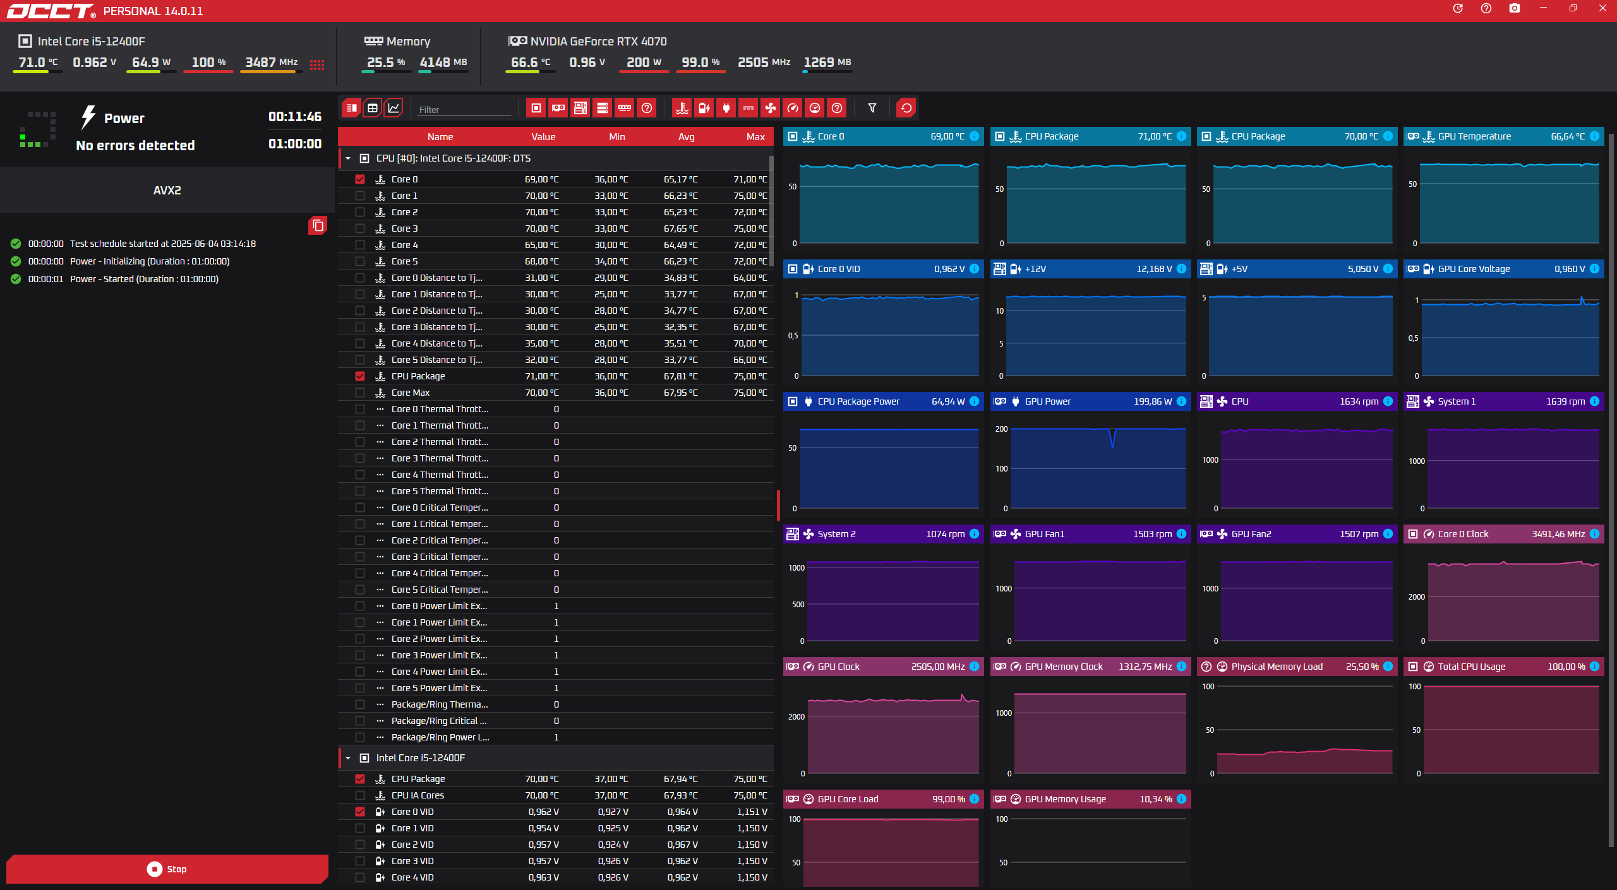This screenshot has height=890, width=1617.
Task: Toggle the other sensor types filter icon
Action: (x=837, y=108)
